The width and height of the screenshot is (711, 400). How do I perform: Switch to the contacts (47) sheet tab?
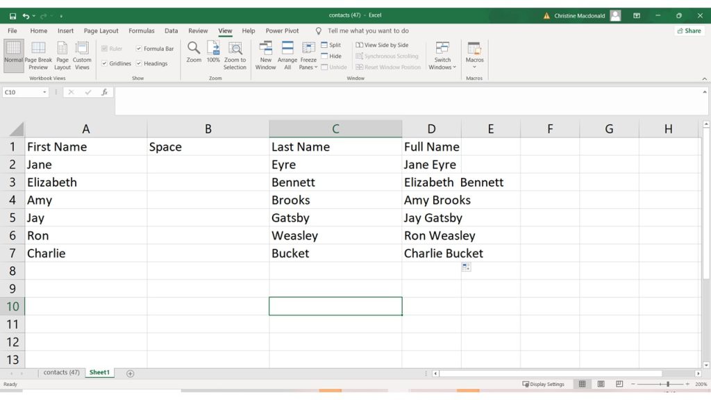point(61,373)
